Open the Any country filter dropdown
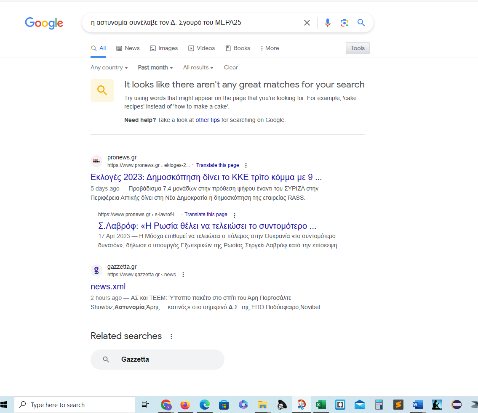This screenshot has height=413, width=478. click(x=109, y=68)
